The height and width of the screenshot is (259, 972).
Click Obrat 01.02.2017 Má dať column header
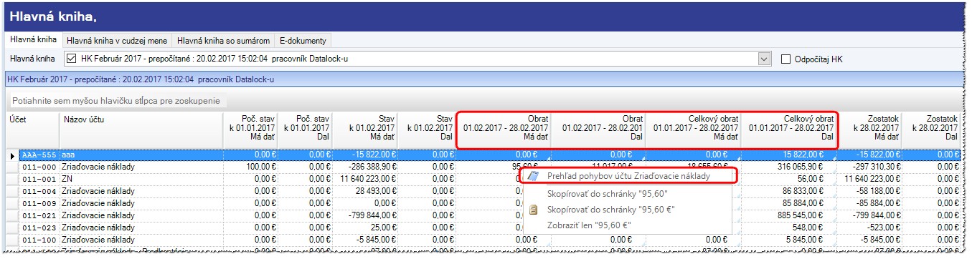point(504,130)
